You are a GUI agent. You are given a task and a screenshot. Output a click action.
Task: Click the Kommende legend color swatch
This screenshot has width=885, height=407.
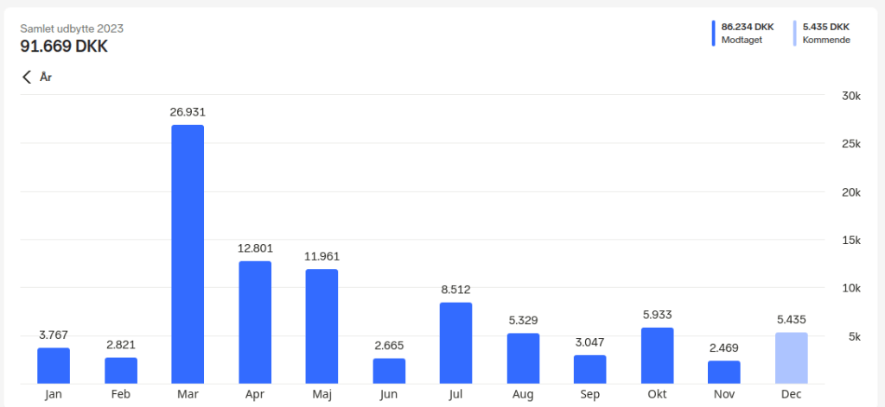(795, 33)
